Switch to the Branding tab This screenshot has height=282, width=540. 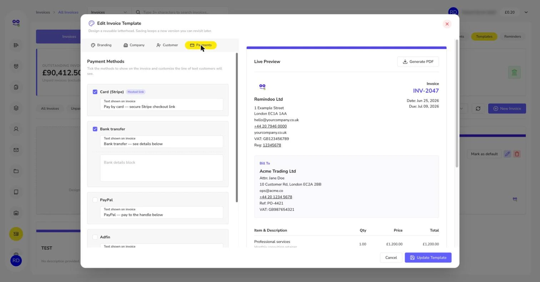[101, 45]
